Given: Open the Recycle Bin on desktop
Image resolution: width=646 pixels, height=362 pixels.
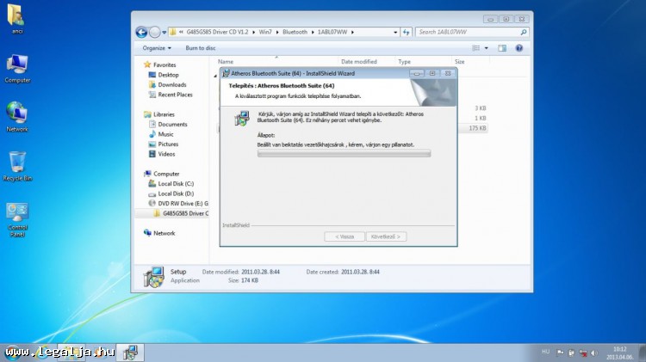Looking at the screenshot, I should click(17, 163).
